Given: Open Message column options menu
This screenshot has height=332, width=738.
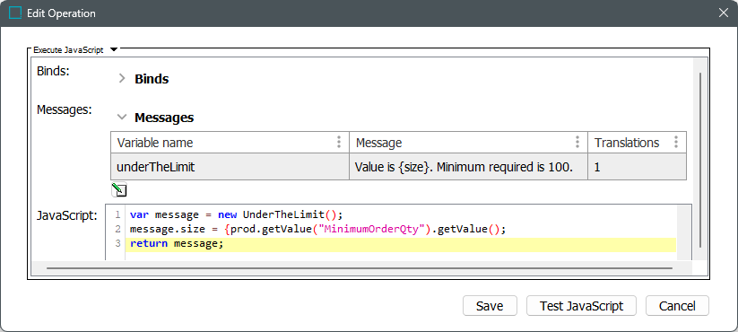Looking at the screenshot, I should pyautogui.click(x=577, y=142).
